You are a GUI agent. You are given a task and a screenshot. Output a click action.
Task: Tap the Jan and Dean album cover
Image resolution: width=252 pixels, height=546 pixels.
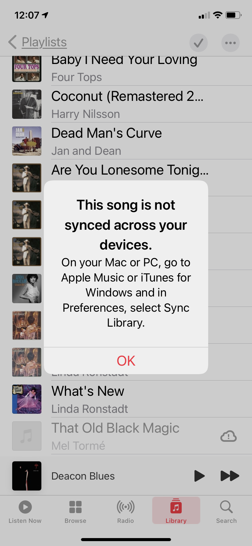[x=27, y=141]
